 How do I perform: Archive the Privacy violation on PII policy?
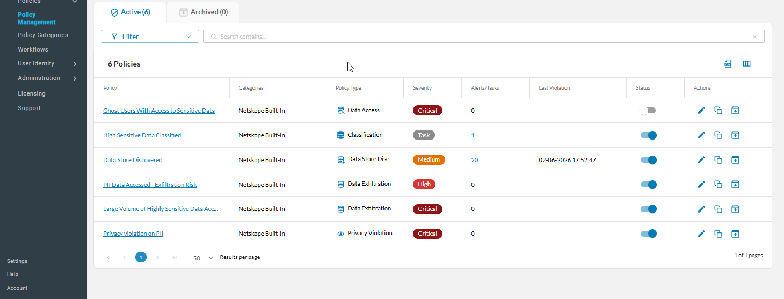[736, 234]
